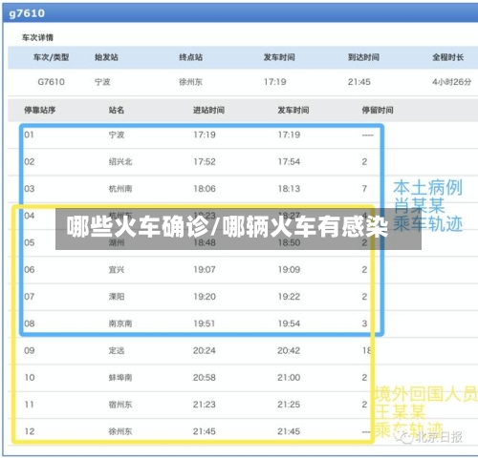The width and height of the screenshot is (478, 458).
Task: Click the 站名 column header
Action: coord(117,110)
